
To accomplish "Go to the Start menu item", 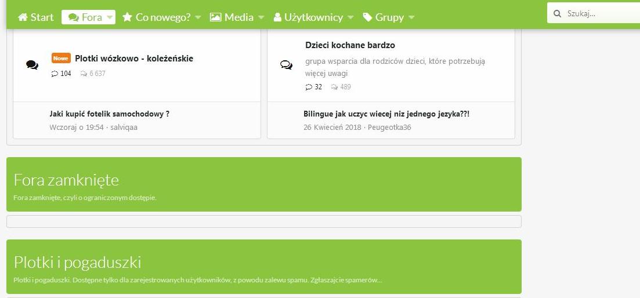I will tap(42, 17).
